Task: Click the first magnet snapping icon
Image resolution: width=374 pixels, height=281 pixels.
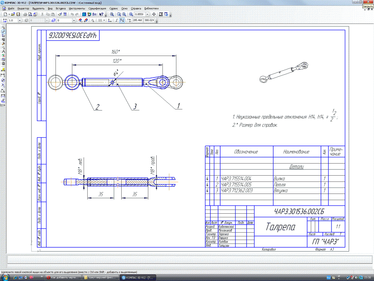Action: 80,20
